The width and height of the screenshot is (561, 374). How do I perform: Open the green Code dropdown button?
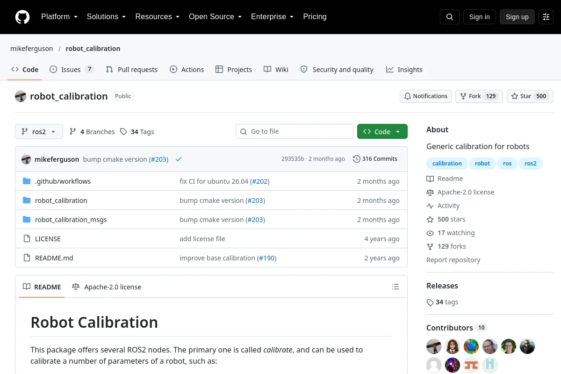coord(382,132)
